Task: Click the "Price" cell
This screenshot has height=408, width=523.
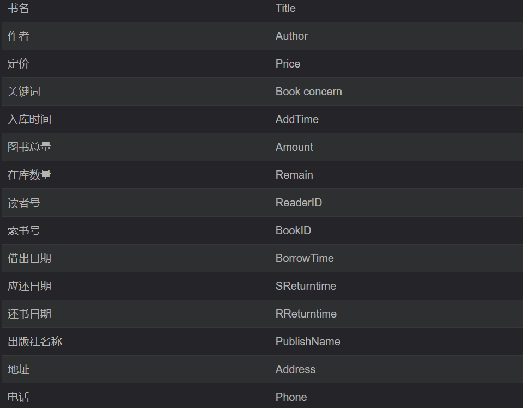Action: pos(288,64)
